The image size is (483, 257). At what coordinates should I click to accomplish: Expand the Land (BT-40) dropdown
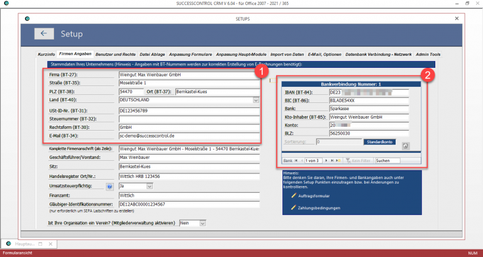tap(256, 99)
